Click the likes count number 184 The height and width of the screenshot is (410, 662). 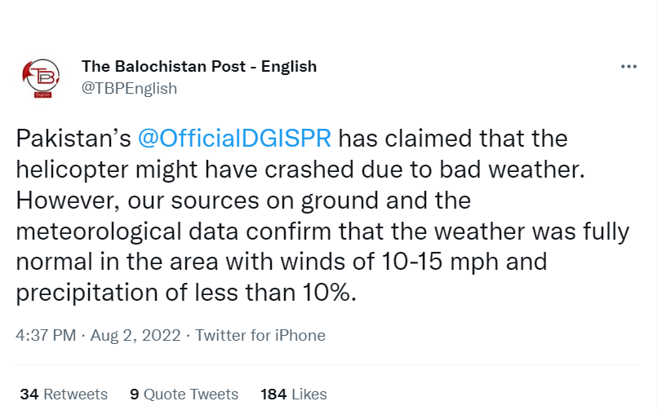(273, 395)
